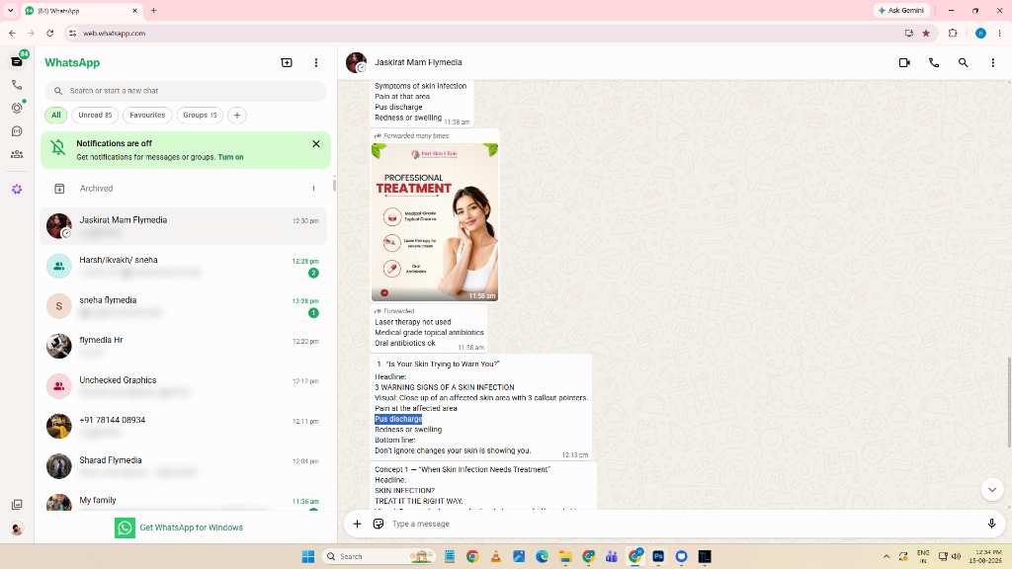The height and width of the screenshot is (569, 1012).
Task: Open the Calls tab in the sidebar
Action: (x=17, y=85)
